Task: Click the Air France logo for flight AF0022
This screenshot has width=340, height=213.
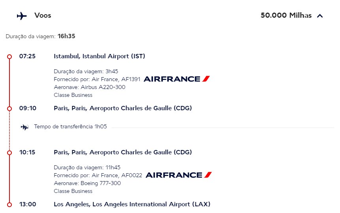Action: click(x=178, y=175)
